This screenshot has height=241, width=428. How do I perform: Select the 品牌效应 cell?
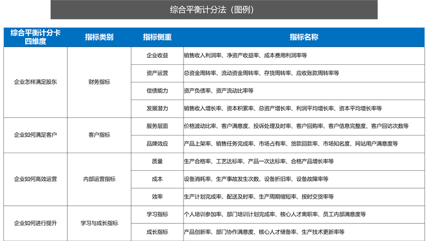point(157,144)
